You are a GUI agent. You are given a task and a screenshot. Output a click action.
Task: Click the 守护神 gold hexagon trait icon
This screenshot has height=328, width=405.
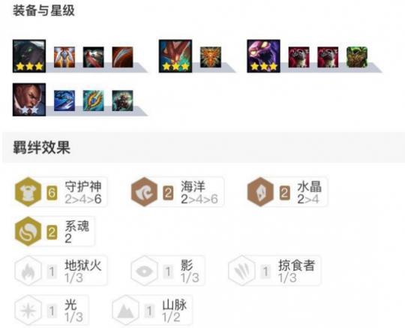(28, 192)
